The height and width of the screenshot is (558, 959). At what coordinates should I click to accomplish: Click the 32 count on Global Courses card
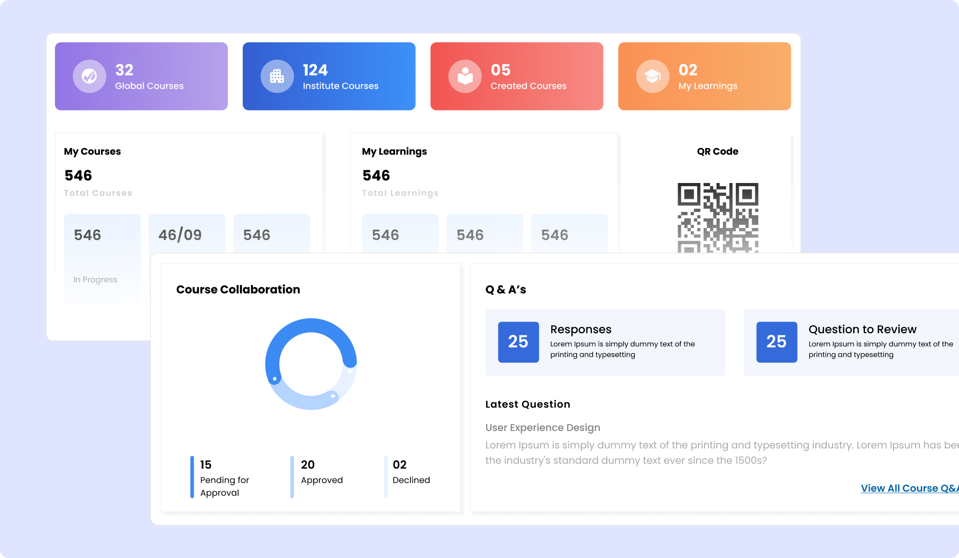[124, 70]
